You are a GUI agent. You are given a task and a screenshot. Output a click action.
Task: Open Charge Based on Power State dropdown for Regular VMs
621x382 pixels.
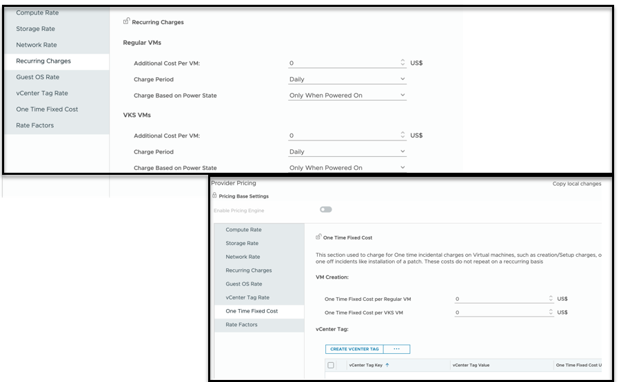coord(347,95)
